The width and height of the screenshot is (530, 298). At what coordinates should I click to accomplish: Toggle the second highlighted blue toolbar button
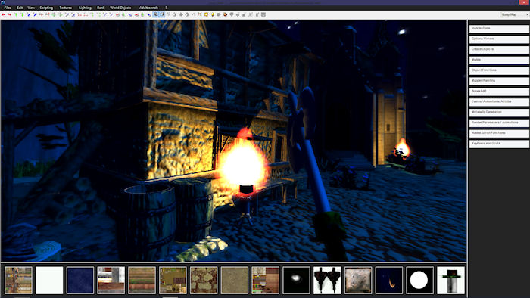tap(162, 14)
